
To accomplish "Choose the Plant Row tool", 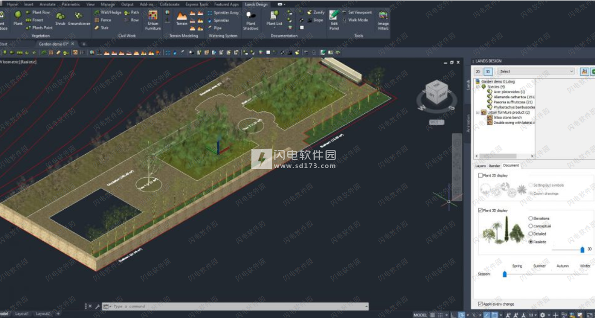I will pos(38,12).
